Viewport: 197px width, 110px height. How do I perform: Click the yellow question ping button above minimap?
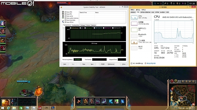pyautogui.click(x=176, y=81)
